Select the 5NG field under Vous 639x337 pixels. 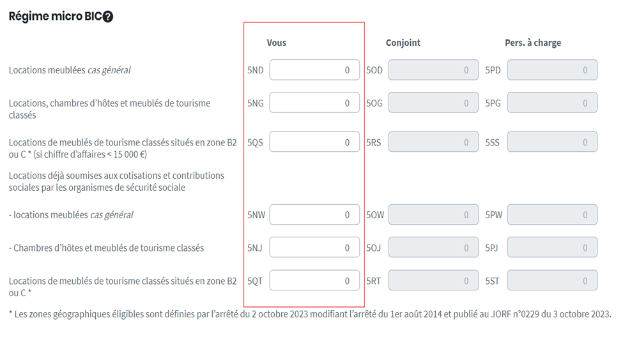pos(314,103)
